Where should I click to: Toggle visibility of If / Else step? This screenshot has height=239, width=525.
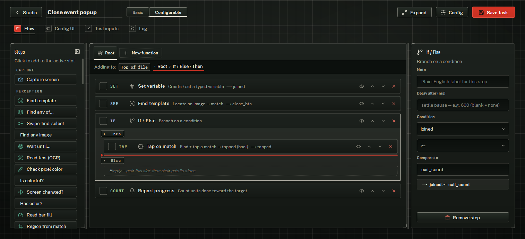coord(362,121)
